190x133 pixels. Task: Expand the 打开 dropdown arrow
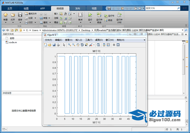coord(13,23)
